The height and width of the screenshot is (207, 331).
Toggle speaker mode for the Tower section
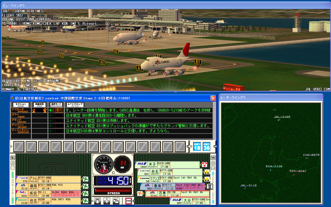[x=56, y=115]
